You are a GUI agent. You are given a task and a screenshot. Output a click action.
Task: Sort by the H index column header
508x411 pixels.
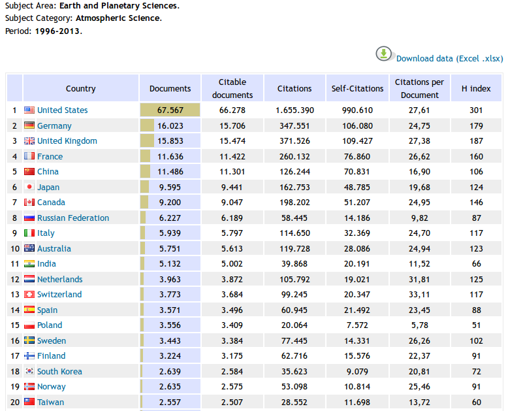point(475,88)
